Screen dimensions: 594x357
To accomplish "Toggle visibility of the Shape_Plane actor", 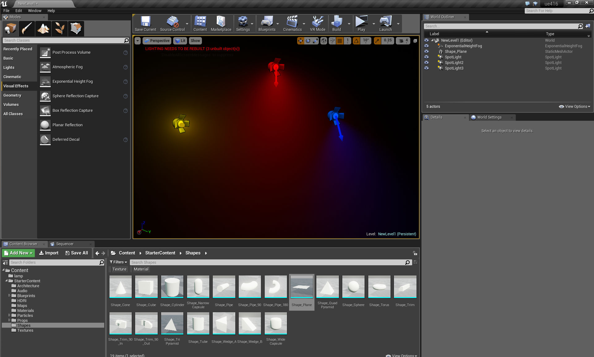I will coord(426,51).
